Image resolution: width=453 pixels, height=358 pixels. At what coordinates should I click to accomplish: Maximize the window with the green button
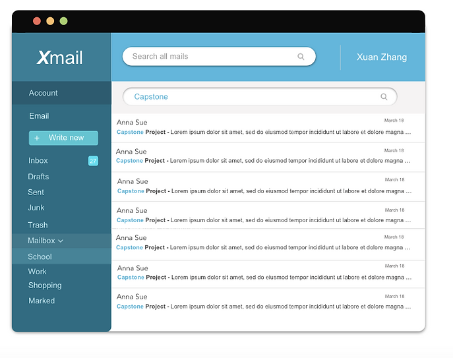click(x=63, y=21)
